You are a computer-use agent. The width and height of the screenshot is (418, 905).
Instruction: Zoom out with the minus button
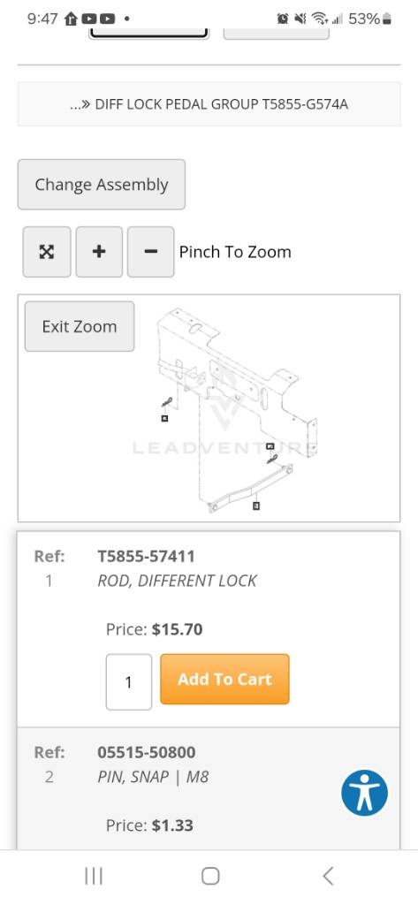(151, 252)
